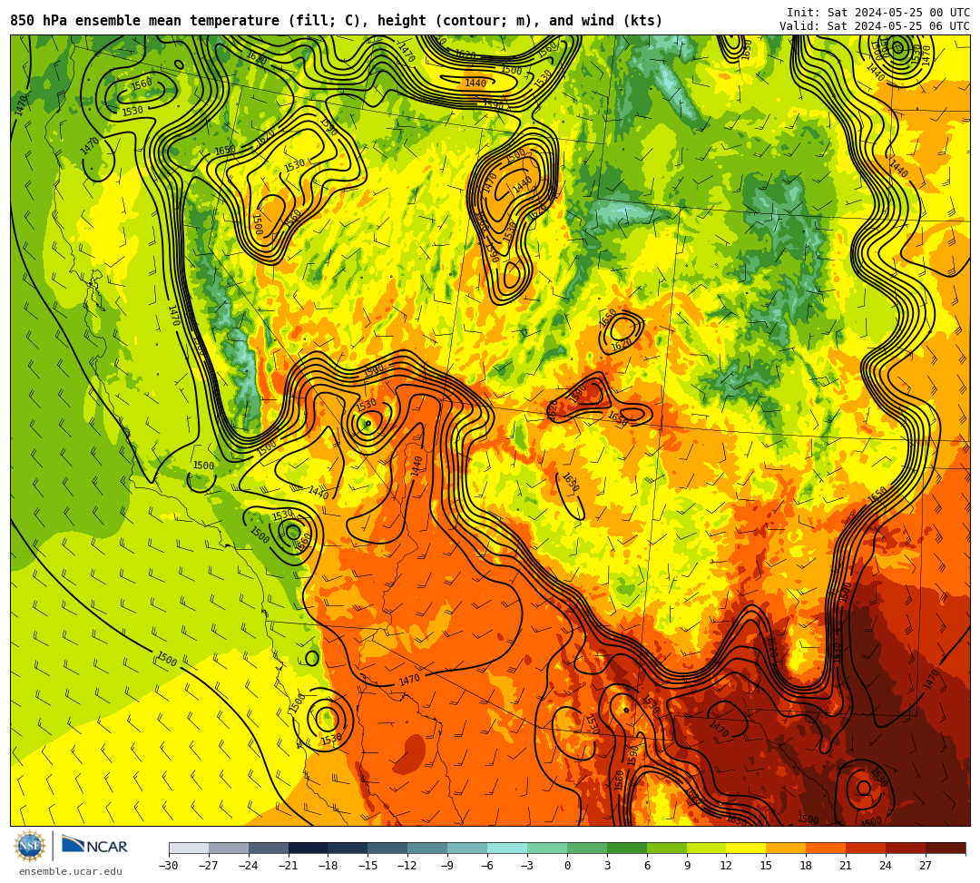This screenshot has height=883, width=980.
Task: Click the Init: Sat 2024-05-25 00 UTC text
Action: coord(878,13)
